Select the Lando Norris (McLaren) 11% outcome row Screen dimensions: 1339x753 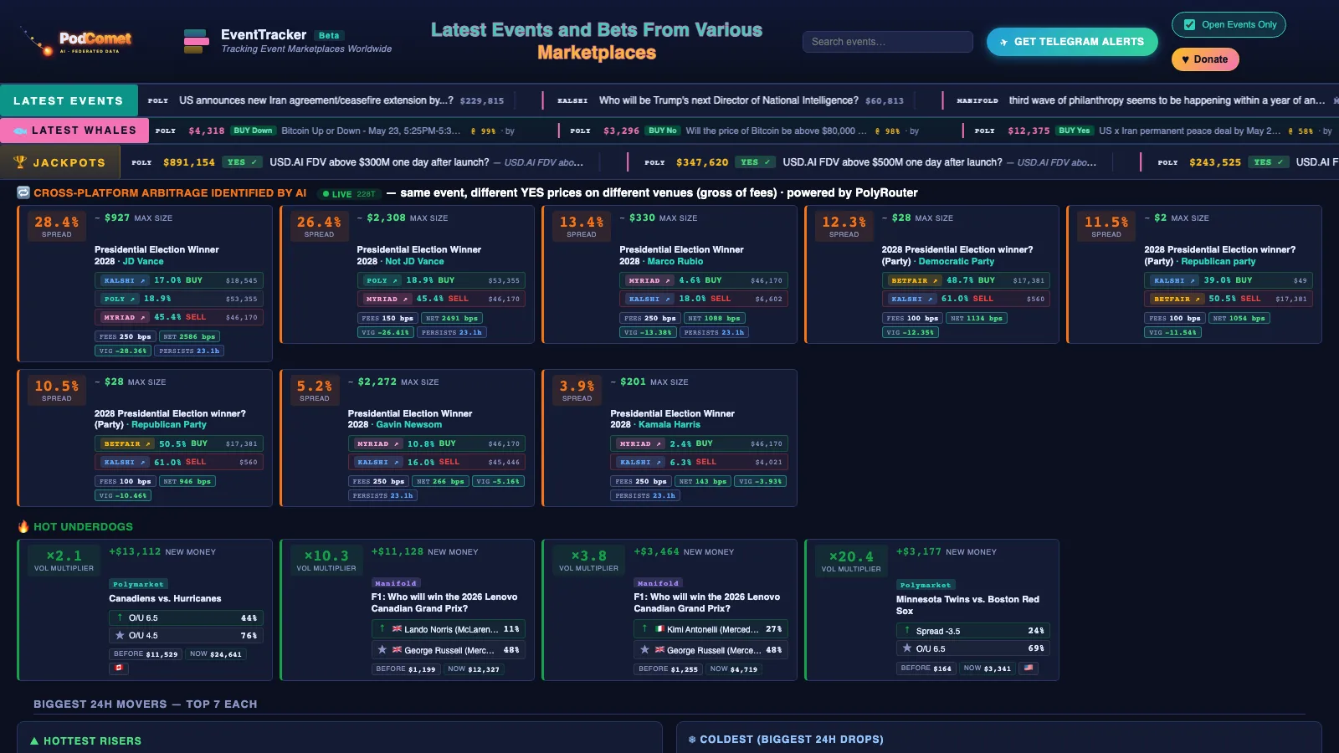(x=449, y=628)
